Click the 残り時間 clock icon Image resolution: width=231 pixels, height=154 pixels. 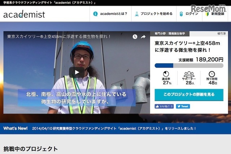pyautogui.click(x=212, y=74)
